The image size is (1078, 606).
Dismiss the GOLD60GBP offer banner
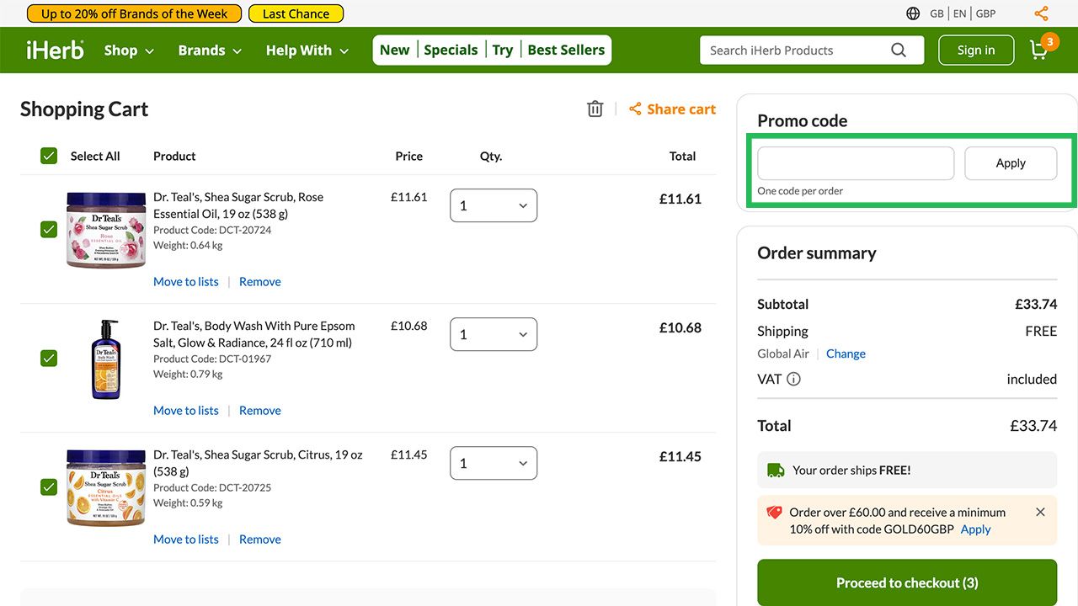click(x=1040, y=512)
